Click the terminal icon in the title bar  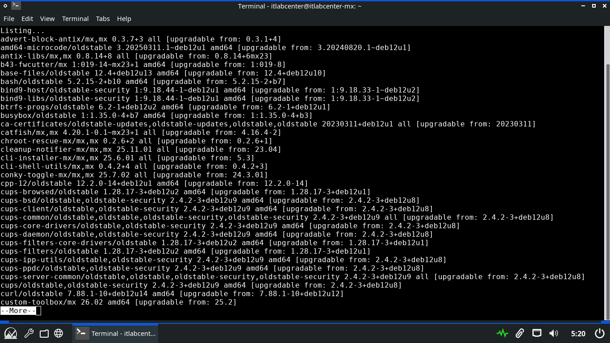point(16,6)
